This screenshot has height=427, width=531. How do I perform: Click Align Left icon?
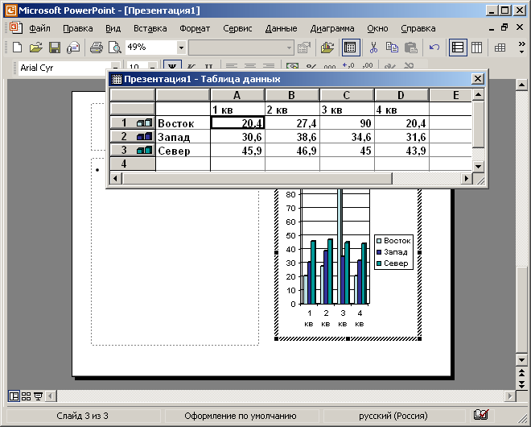(232, 67)
